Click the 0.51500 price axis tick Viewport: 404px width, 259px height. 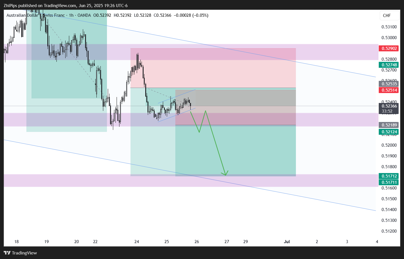389,199
